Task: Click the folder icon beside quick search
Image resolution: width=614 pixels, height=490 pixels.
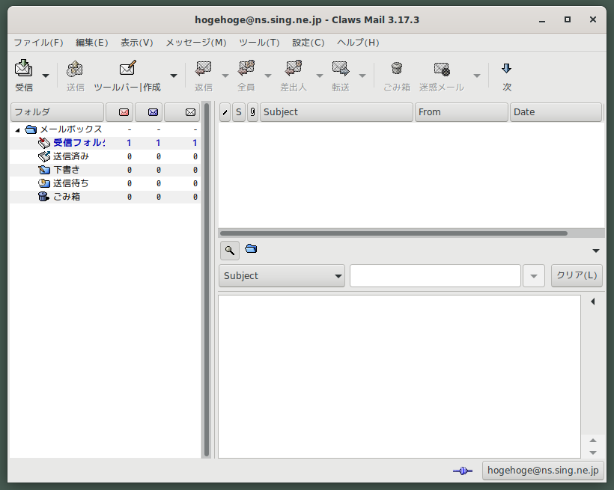Action: click(x=251, y=248)
